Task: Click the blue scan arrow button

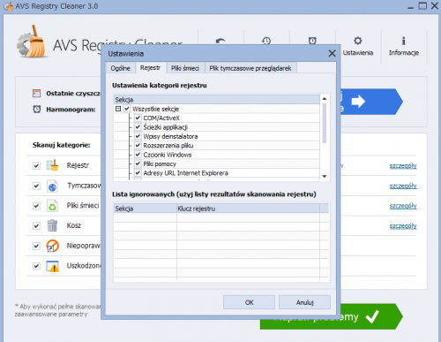Action: pos(371,102)
